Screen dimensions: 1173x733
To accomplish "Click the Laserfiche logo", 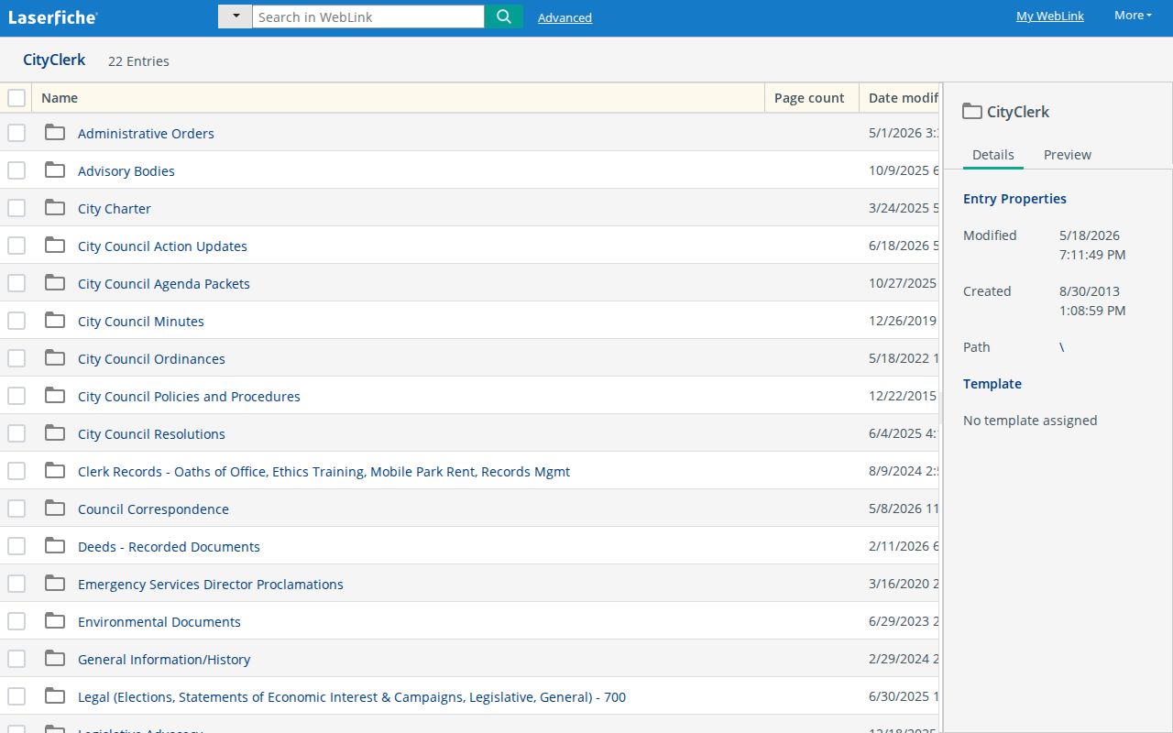I will pyautogui.click(x=52, y=17).
